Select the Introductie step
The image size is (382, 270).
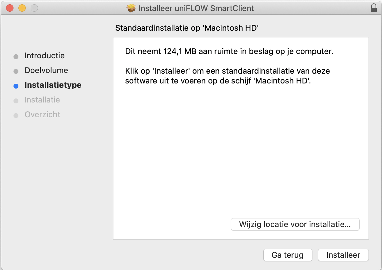[x=44, y=56]
